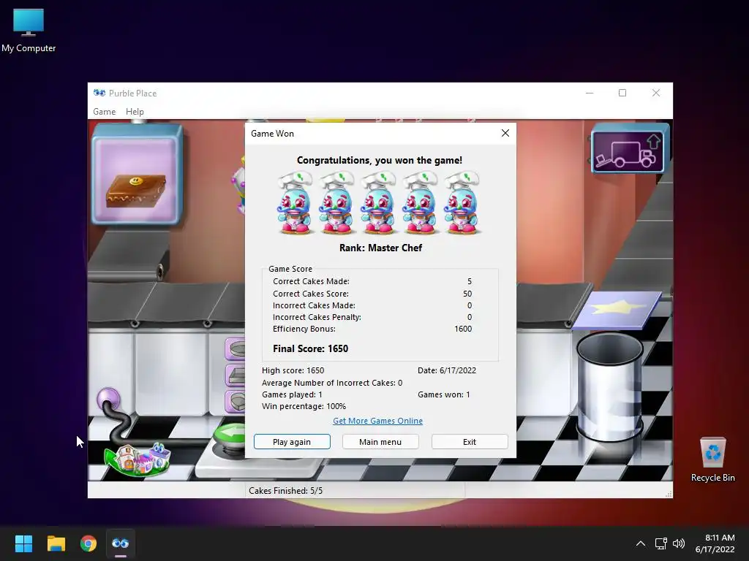749x561 pixels.
Task: Click the Correct Cakes Score value 50
Action: point(467,294)
